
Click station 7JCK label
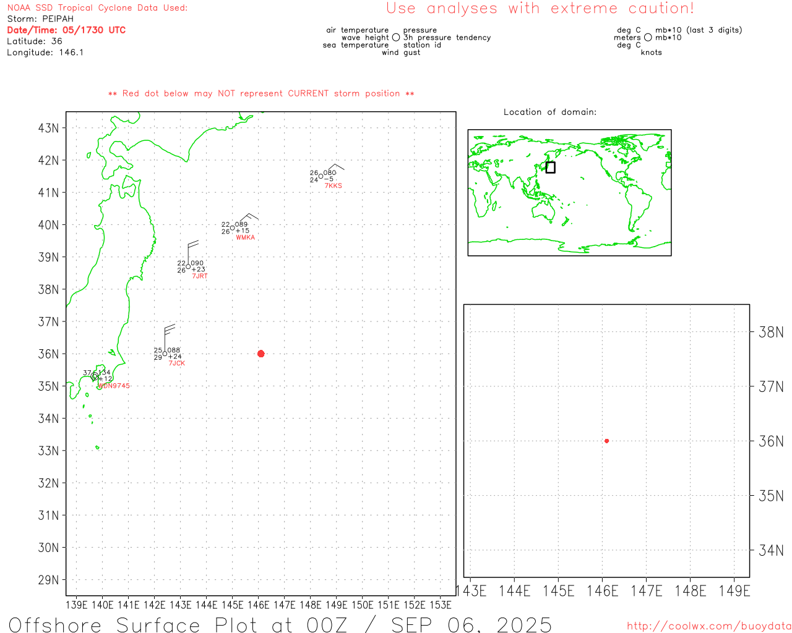177,363
